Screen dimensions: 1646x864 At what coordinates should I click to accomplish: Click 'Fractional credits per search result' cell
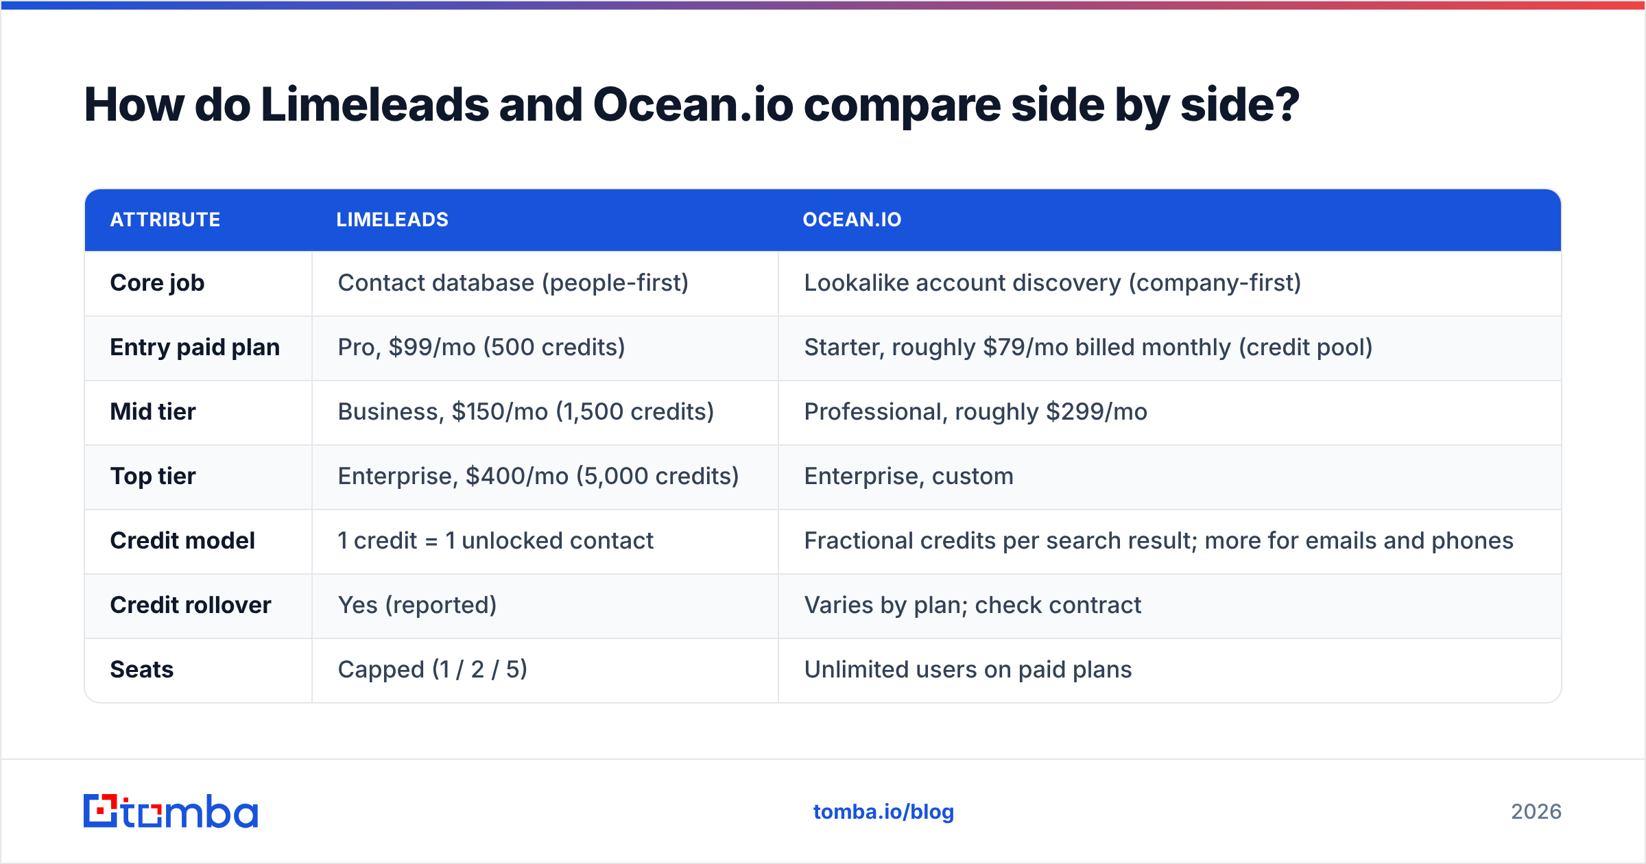point(1158,541)
